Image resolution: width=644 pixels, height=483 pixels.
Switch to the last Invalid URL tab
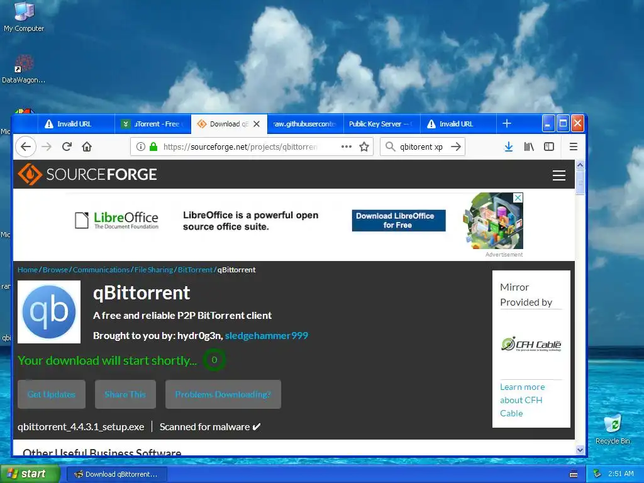458,124
